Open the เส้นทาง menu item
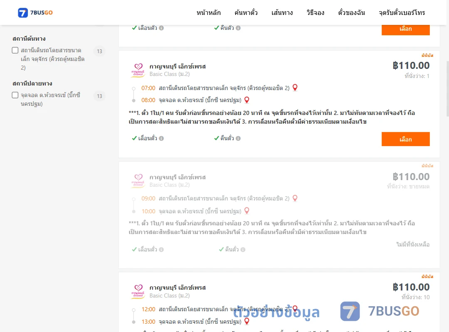The width and height of the screenshot is (449, 332). [x=282, y=12]
